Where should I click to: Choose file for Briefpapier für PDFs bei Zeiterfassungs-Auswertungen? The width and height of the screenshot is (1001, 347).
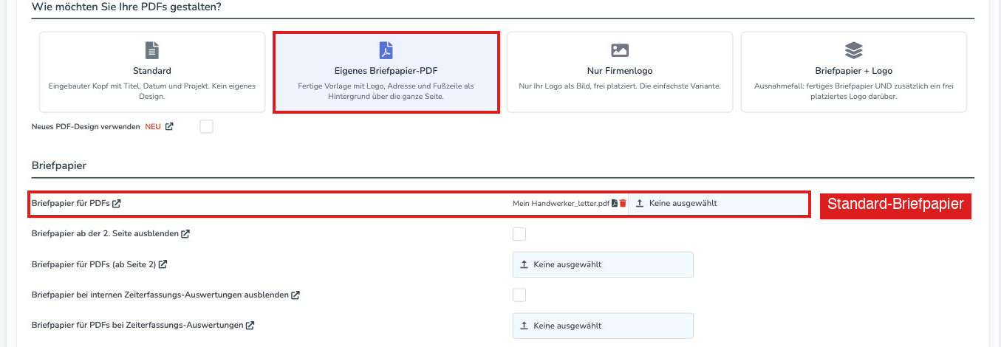click(603, 326)
